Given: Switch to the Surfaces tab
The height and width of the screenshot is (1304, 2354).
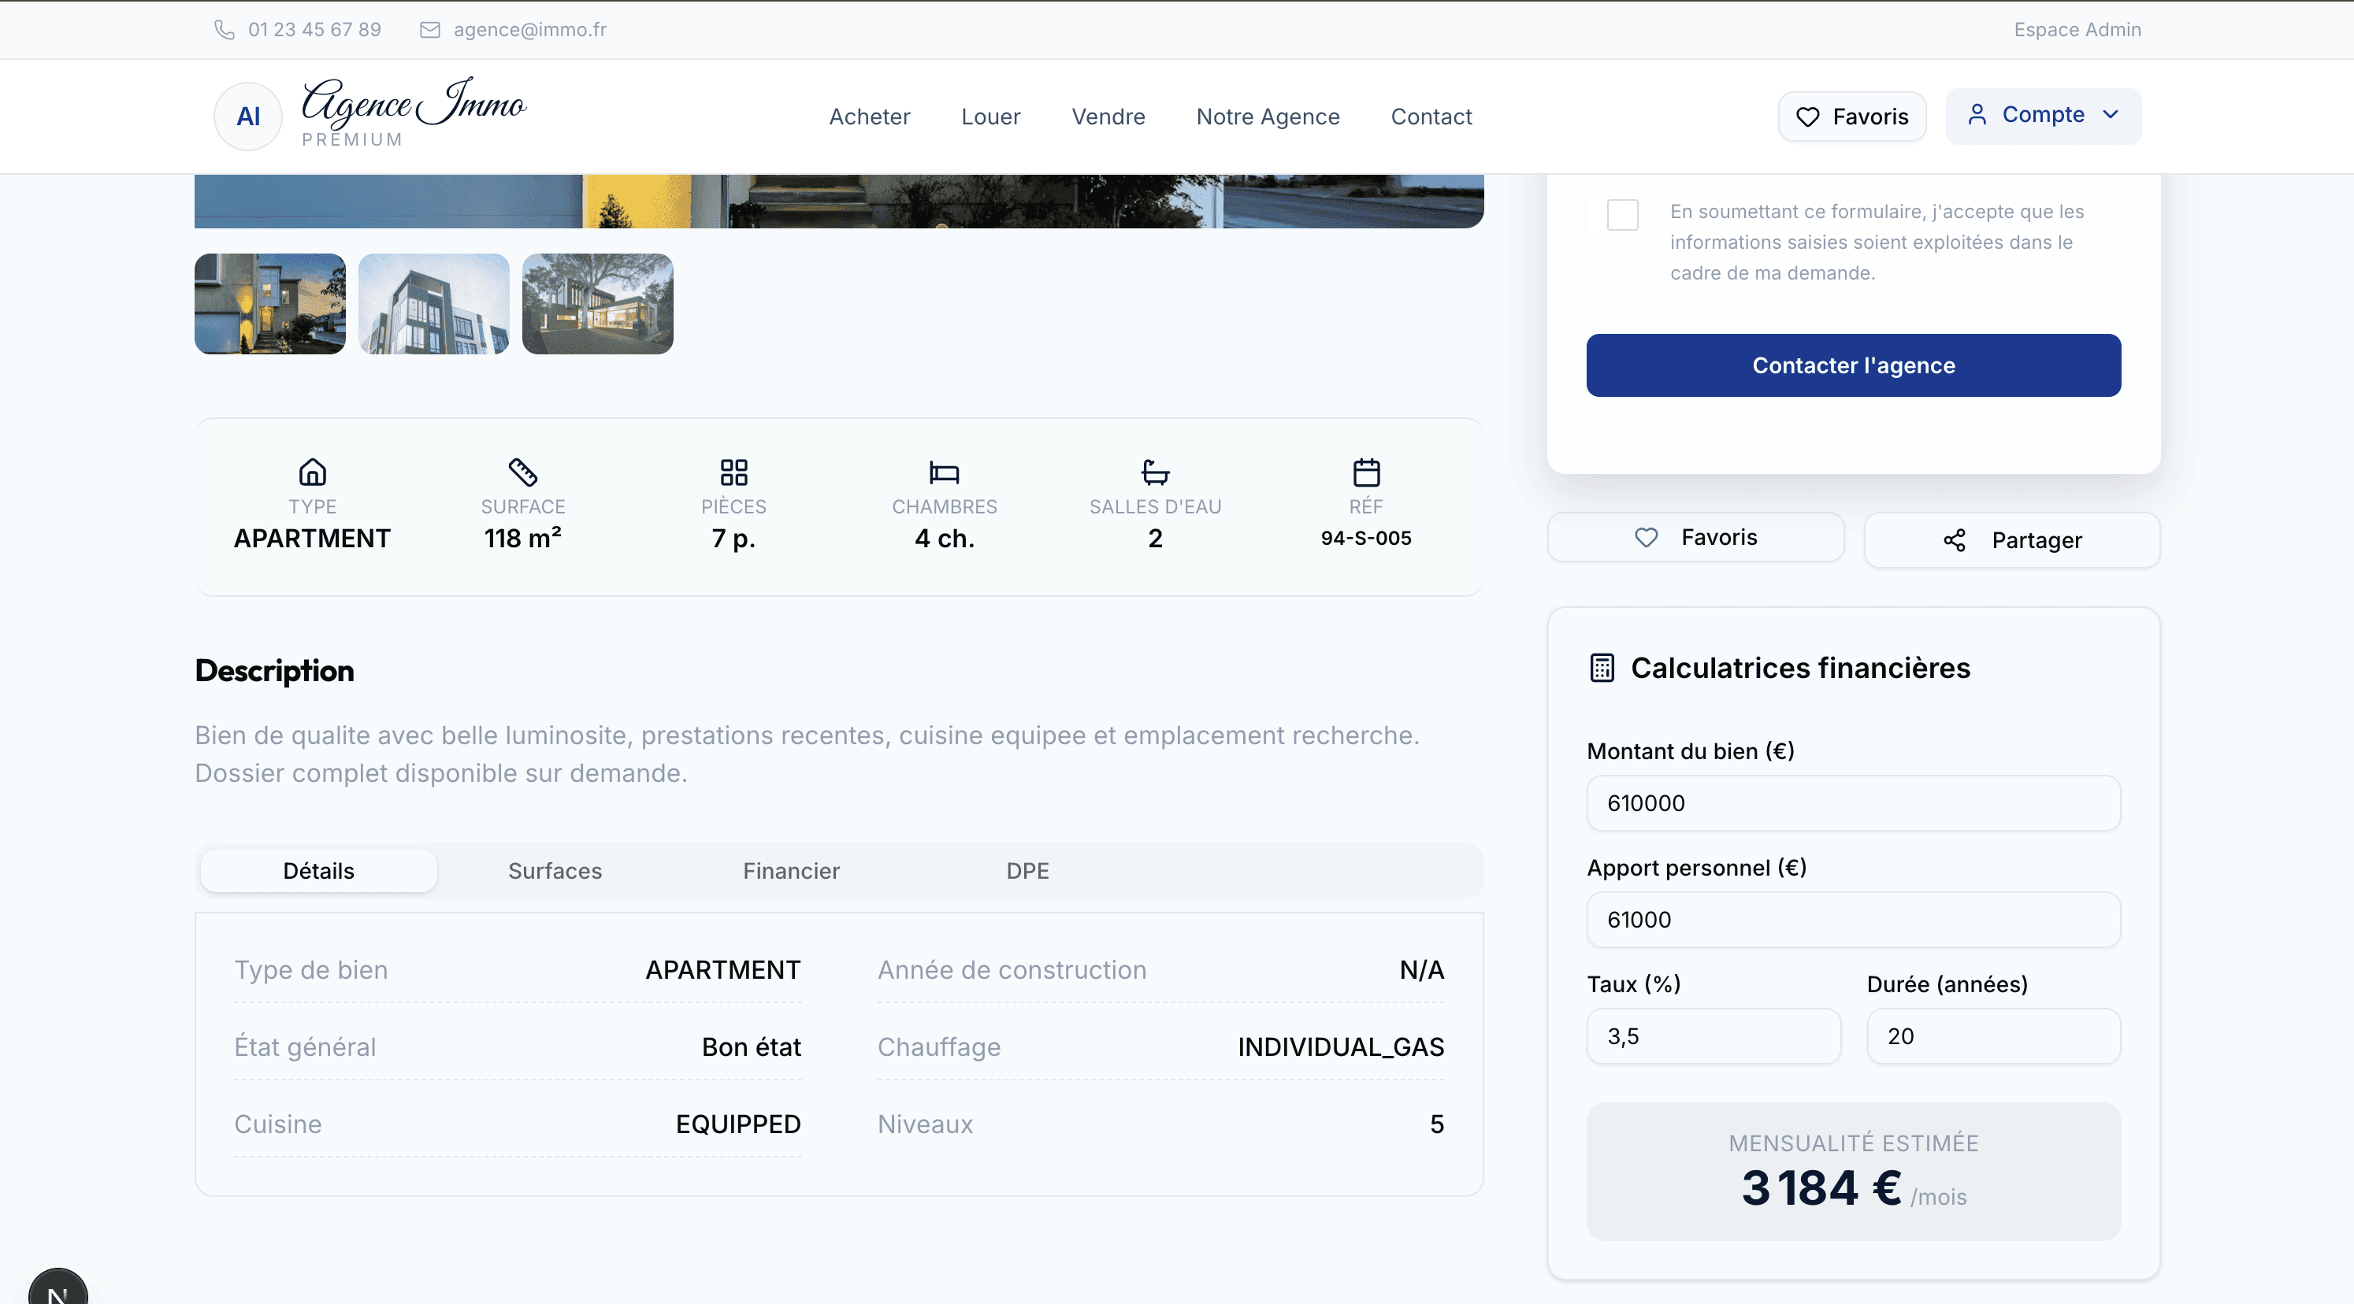Looking at the screenshot, I should [555, 871].
